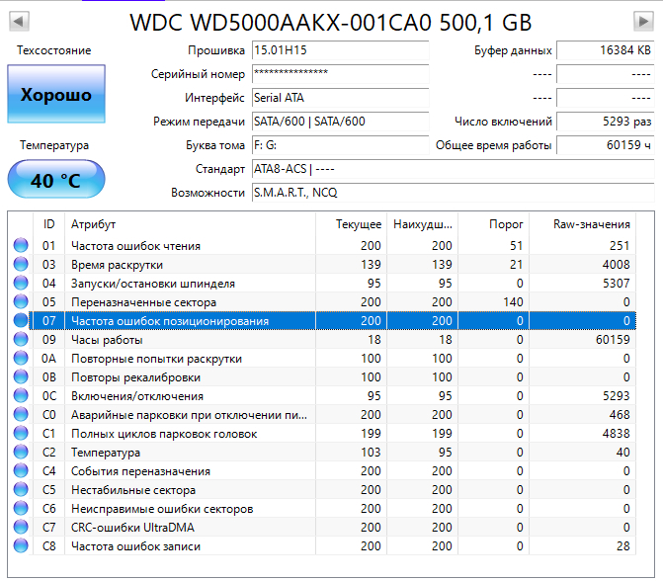Click the Интерфейс field showing Serial ATA
The image size is (663, 581).
click(x=340, y=98)
